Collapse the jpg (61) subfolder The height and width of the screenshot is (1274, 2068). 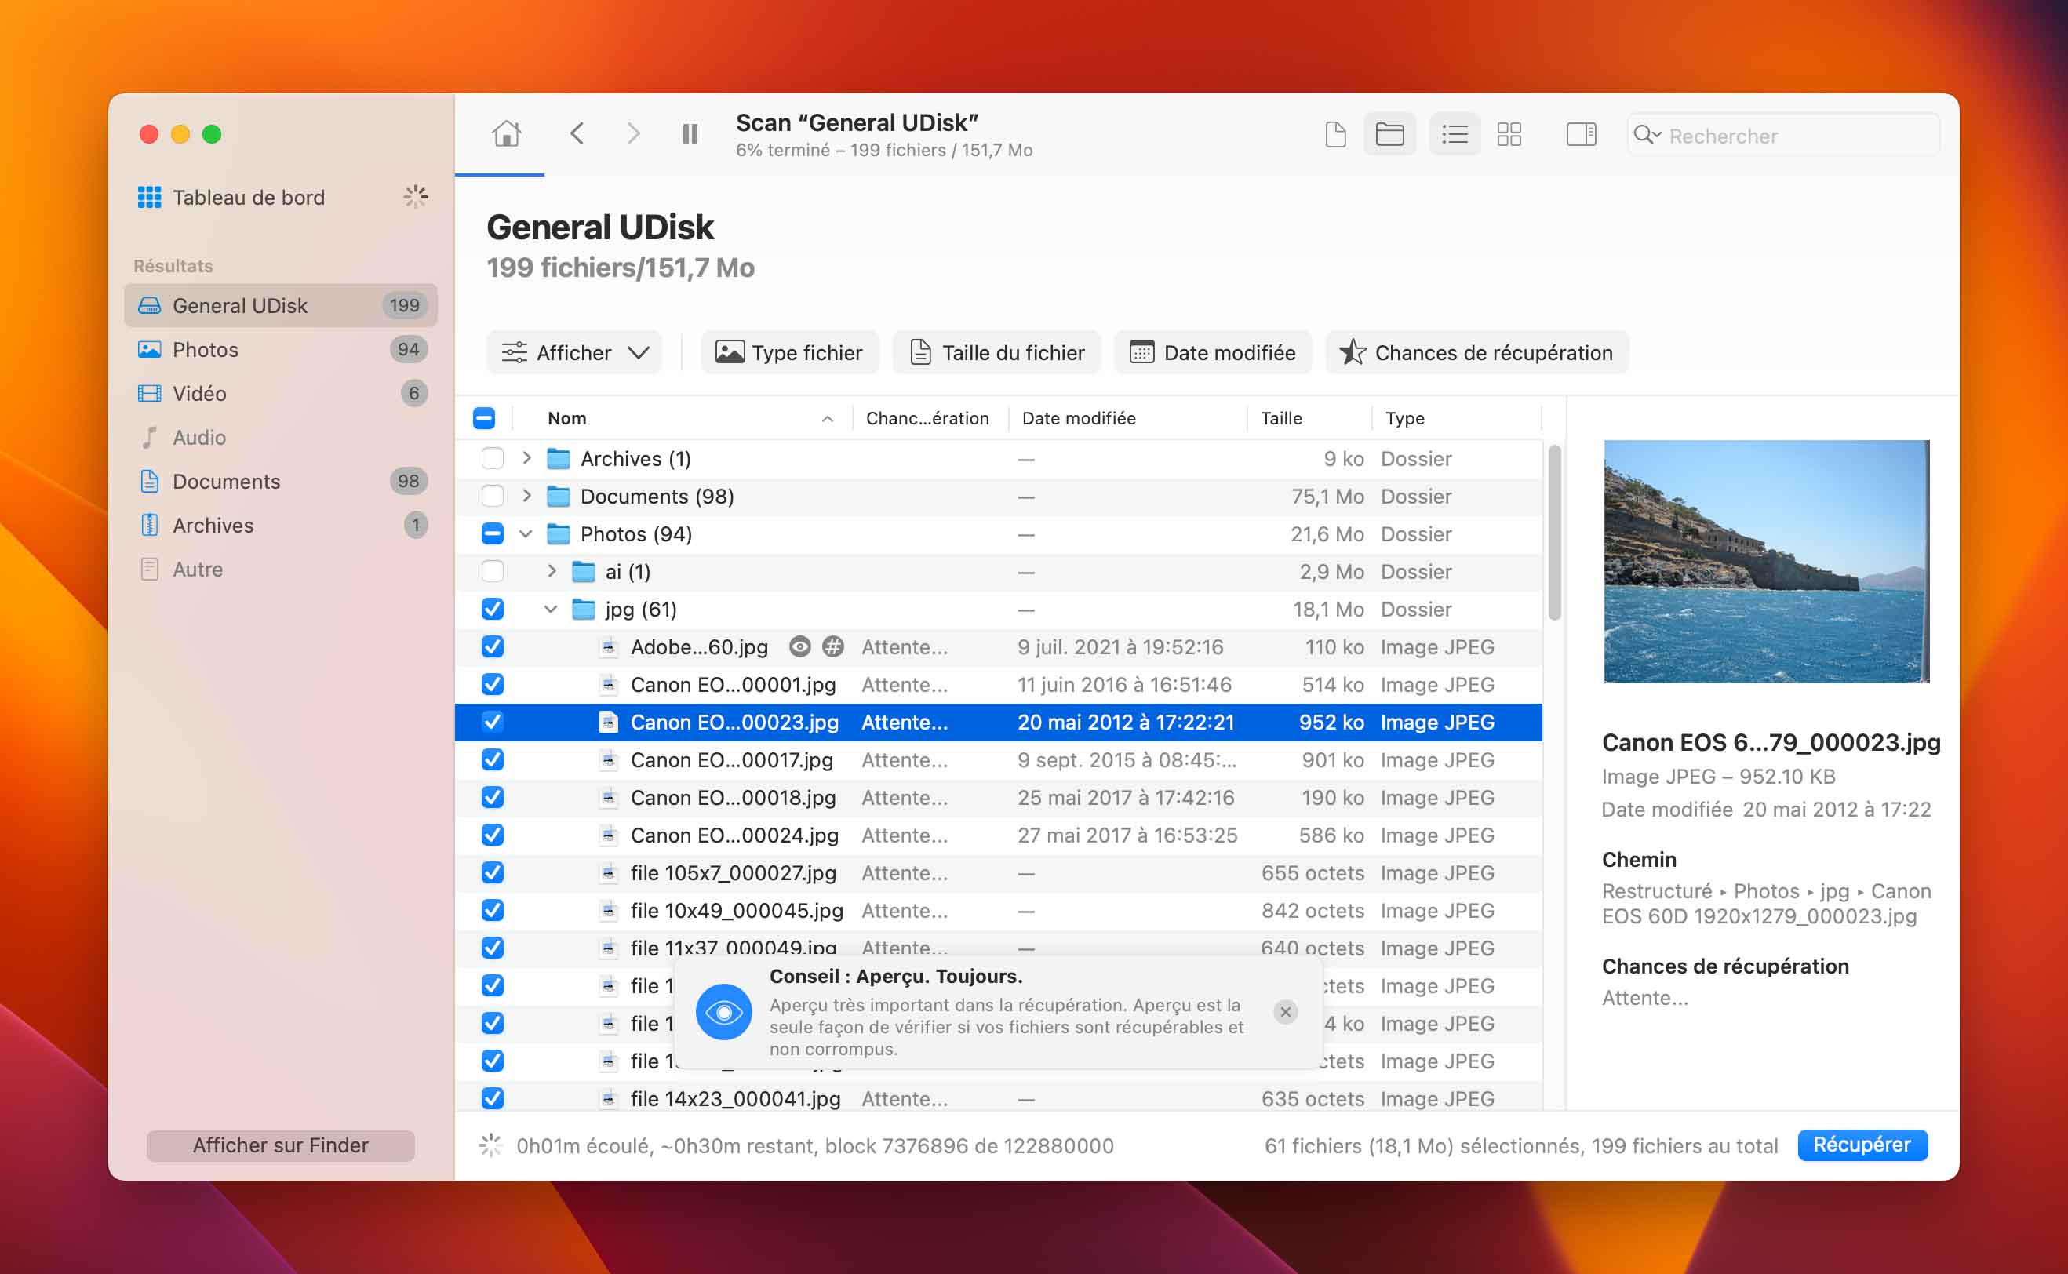(x=551, y=610)
